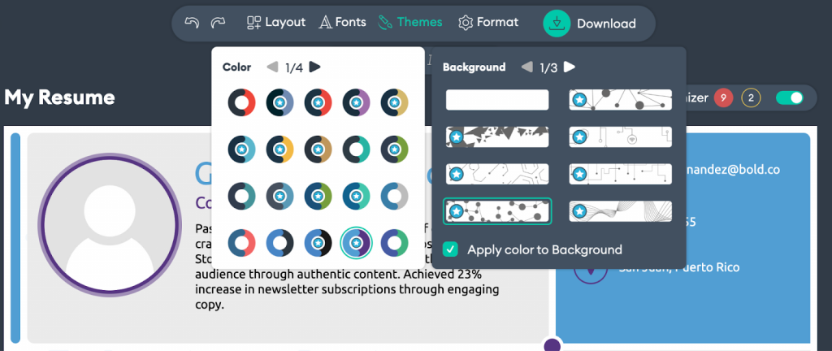Toggle the green optimizer switch
Screen dimensions: 832x351
[789, 98]
